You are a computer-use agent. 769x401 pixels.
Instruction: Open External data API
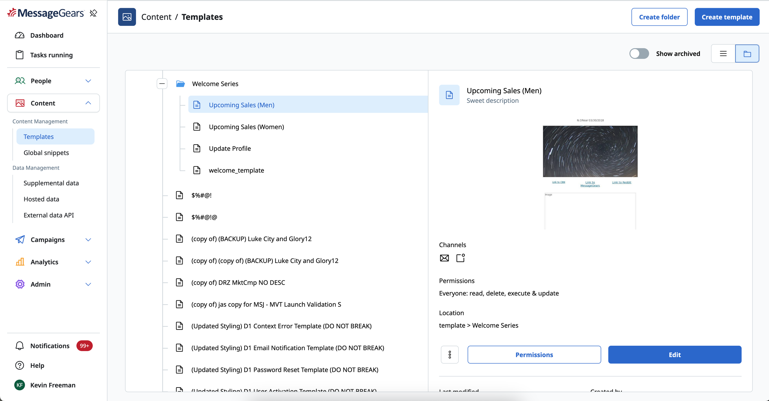coord(49,215)
